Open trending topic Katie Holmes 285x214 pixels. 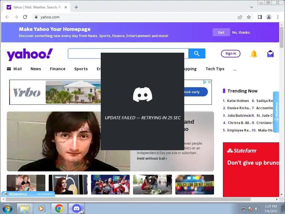click(238, 101)
